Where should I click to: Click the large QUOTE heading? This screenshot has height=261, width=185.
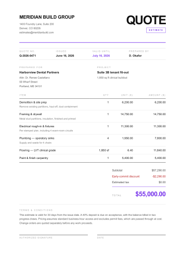(146, 20)
